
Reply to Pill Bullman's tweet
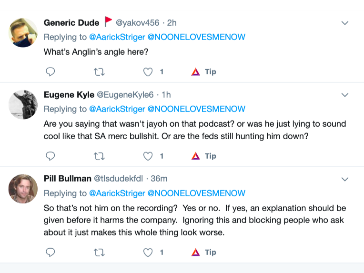click(50, 253)
